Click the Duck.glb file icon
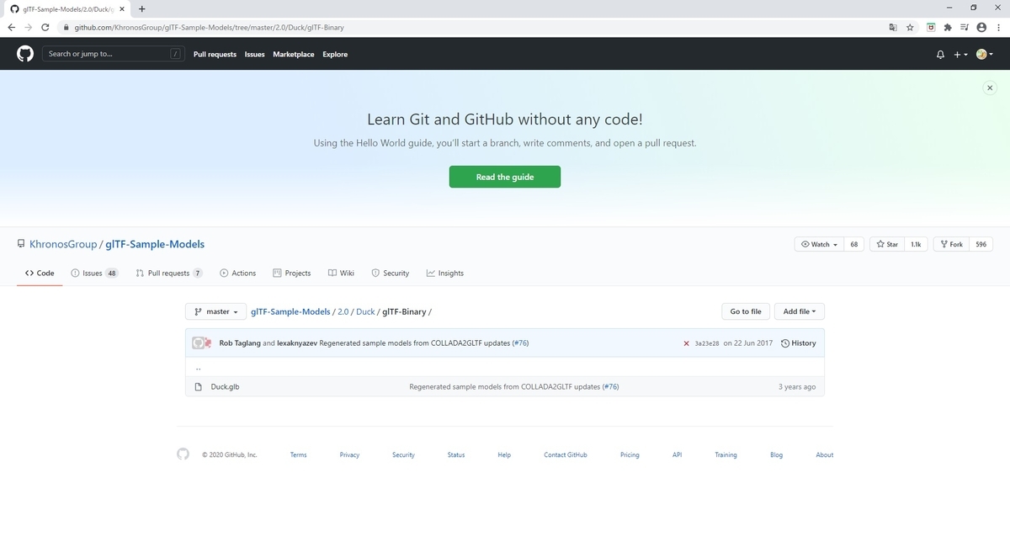This screenshot has width=1010, height=547. [x=199, y=387]
